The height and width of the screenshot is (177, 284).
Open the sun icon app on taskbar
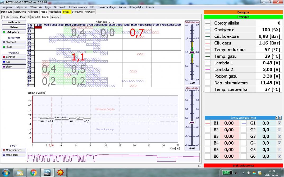pyautogui.click(x=61, y=173)
